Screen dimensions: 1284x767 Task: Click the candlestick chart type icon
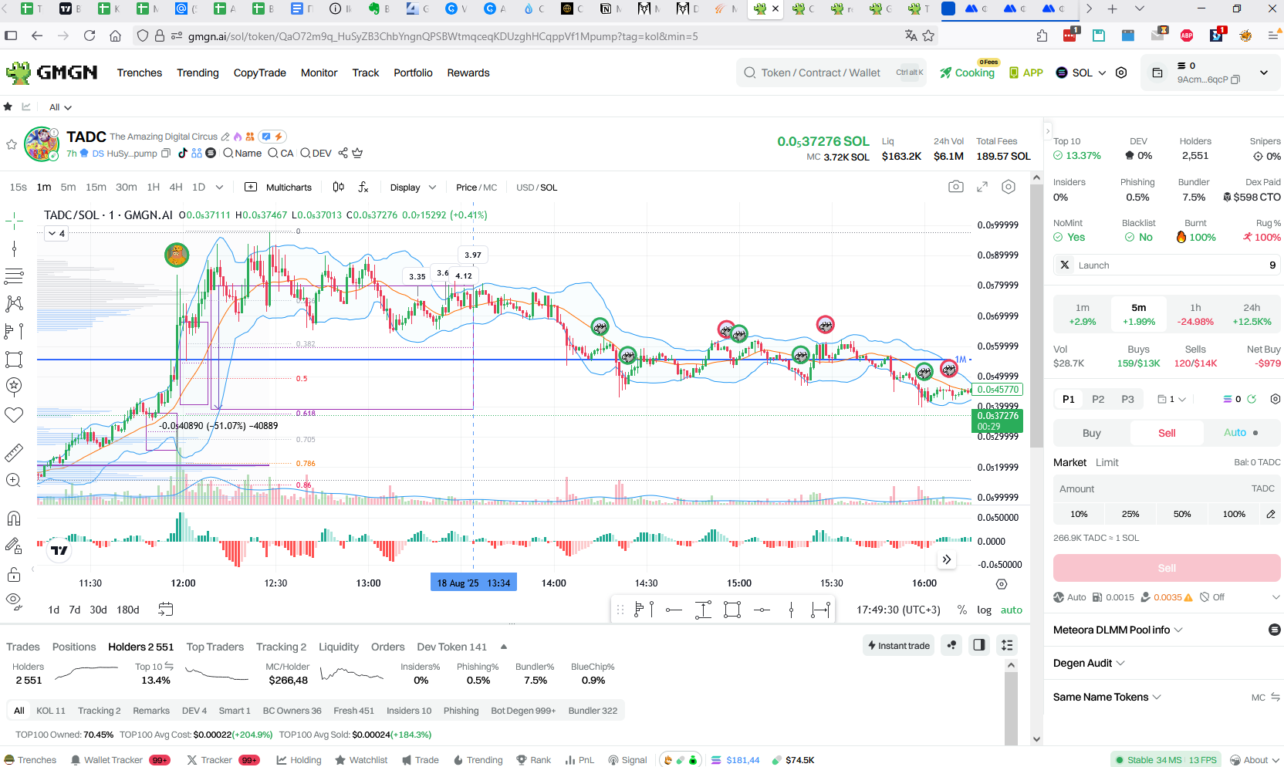point(338,187)
